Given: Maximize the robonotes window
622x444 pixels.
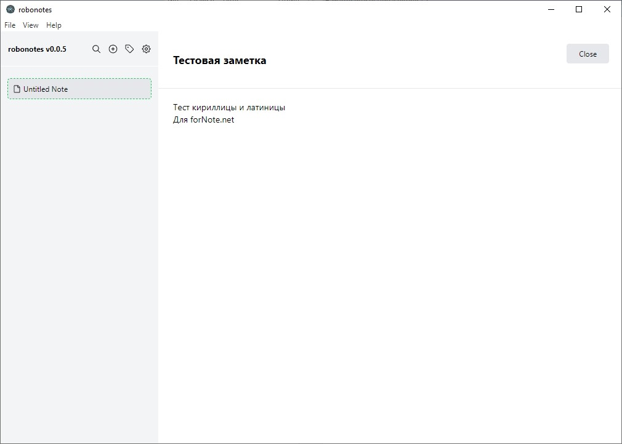Looking at the screenshot, I should click(x=578, y=9).
